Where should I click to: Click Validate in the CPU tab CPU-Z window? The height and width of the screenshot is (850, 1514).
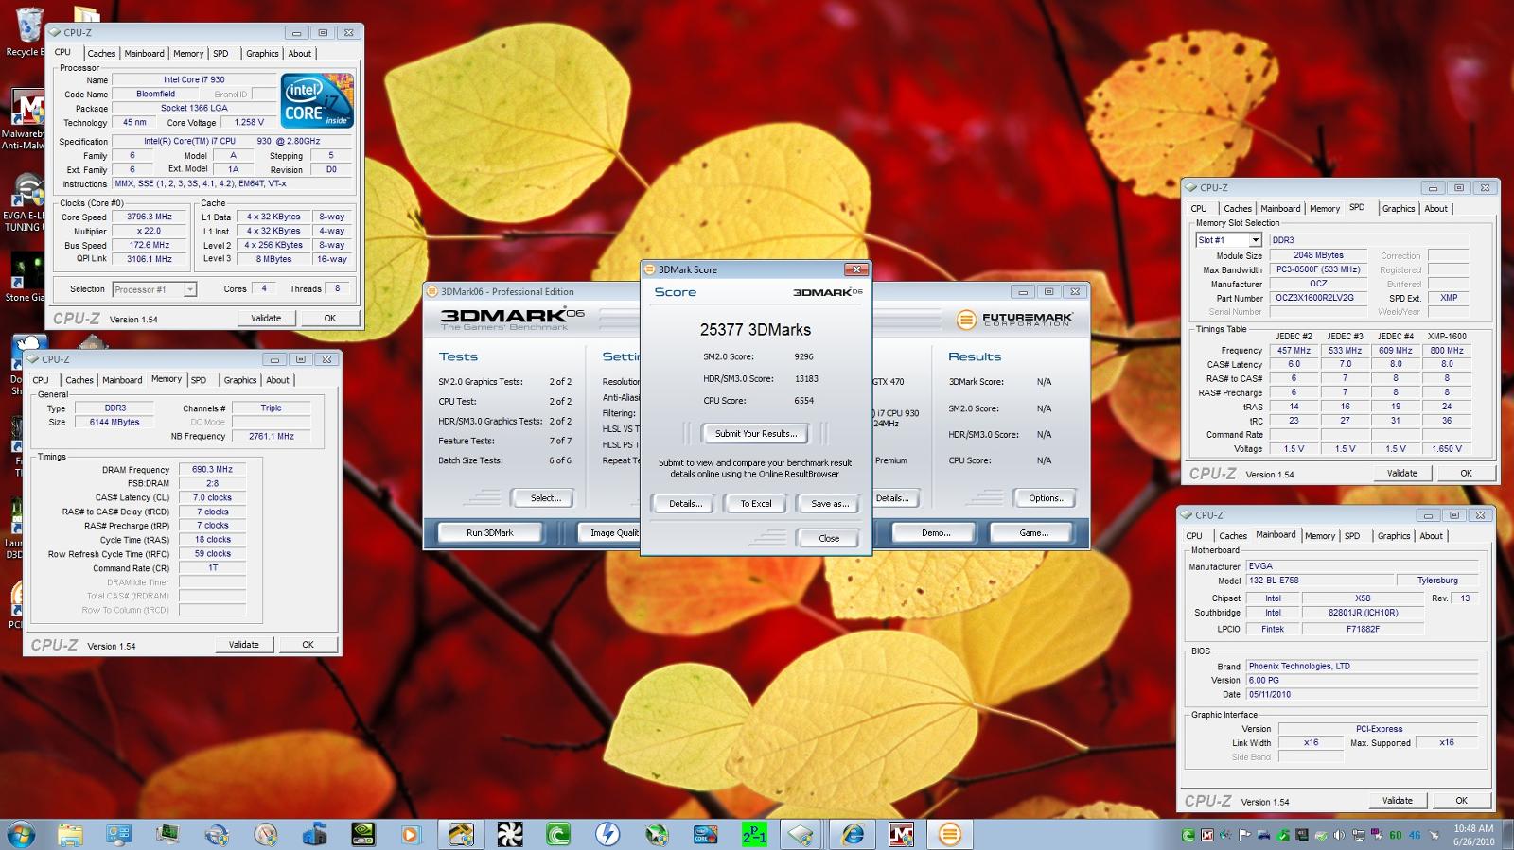(266, 318)
